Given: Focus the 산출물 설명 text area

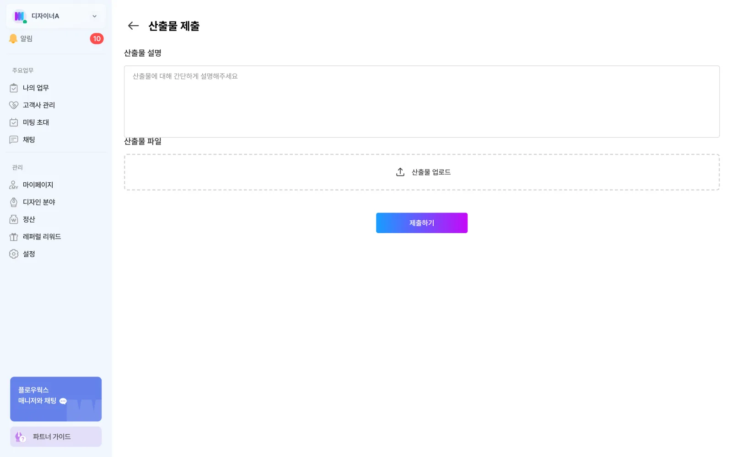Looking at the screenshot, I should tap(422, 101).
